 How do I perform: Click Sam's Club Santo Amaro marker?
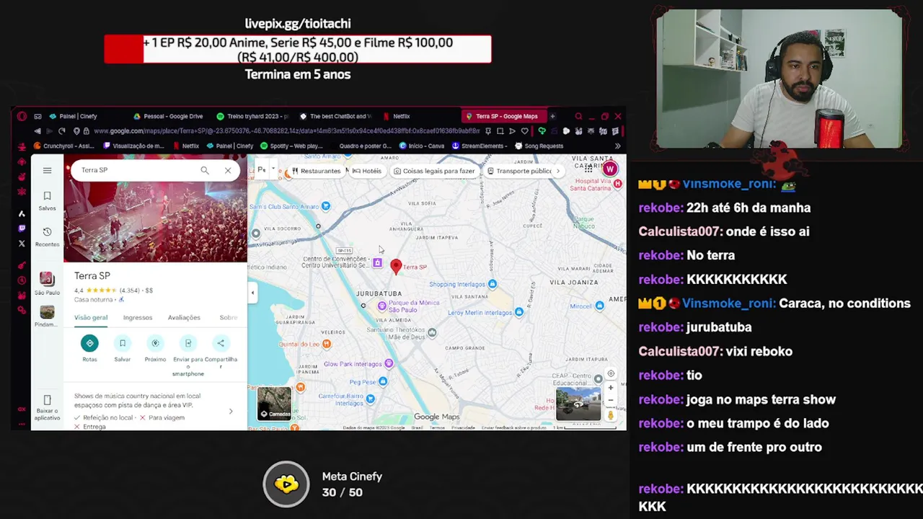point(326,206)
